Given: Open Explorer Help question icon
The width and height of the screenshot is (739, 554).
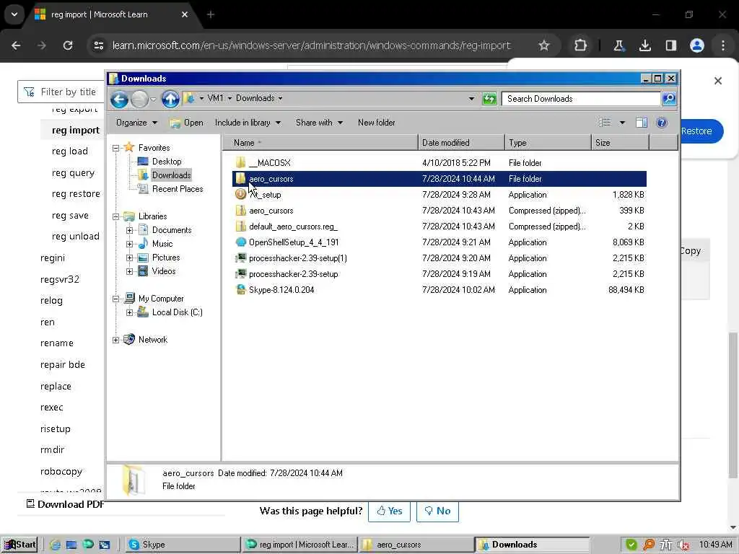Looking at the screenshot, I should [x=662, y=123].
